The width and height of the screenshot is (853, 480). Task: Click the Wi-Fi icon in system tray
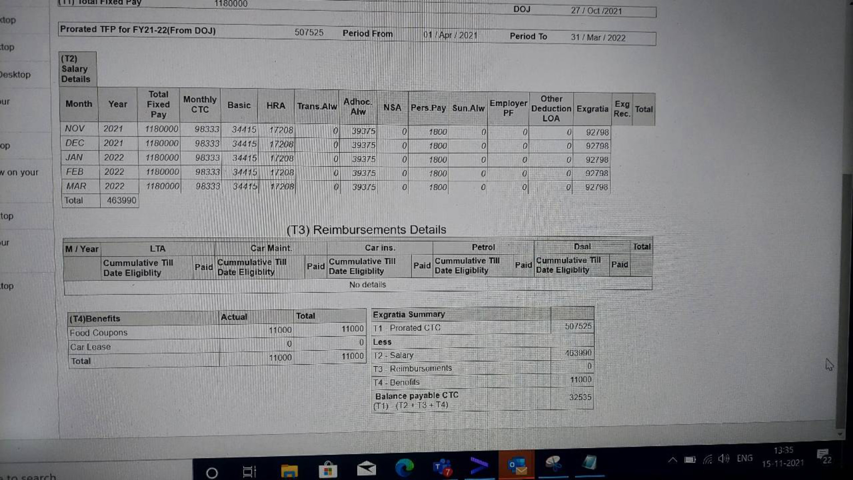pos(708,460)
